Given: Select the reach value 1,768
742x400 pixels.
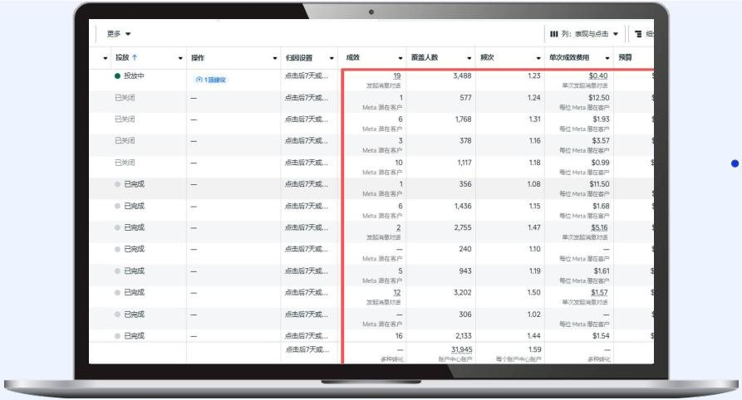Looking at the screenshot, I should pyautogui.click(x=463, y=120).
